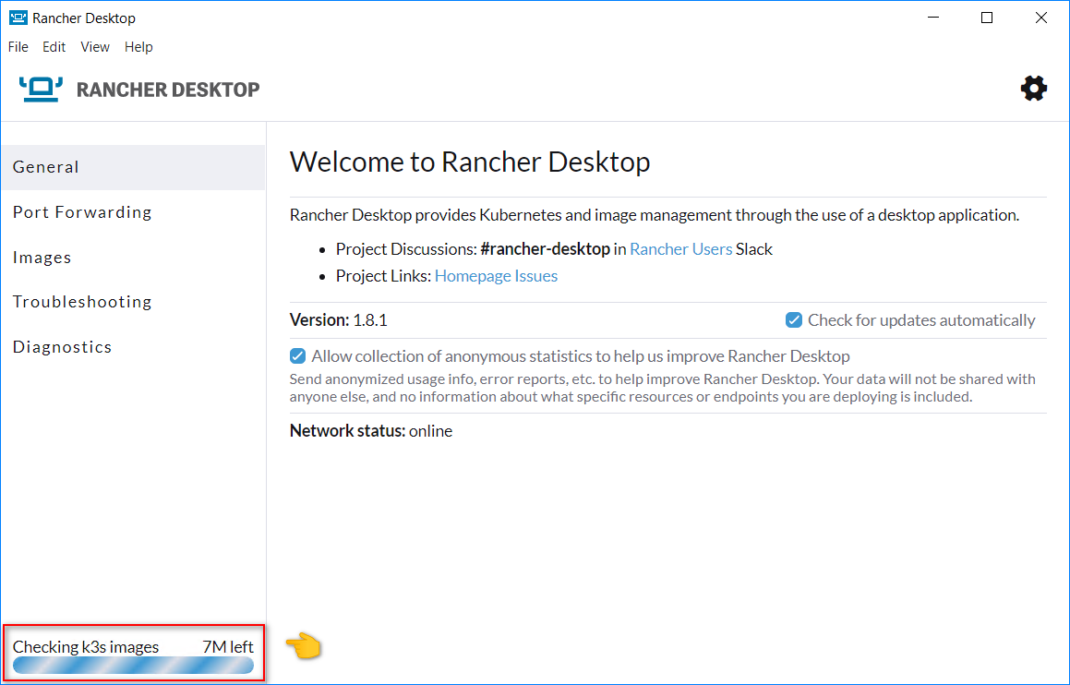1070x685 pixels.
Task: Minimize the Rancher Desktop window
Action: tap(932, 18)
